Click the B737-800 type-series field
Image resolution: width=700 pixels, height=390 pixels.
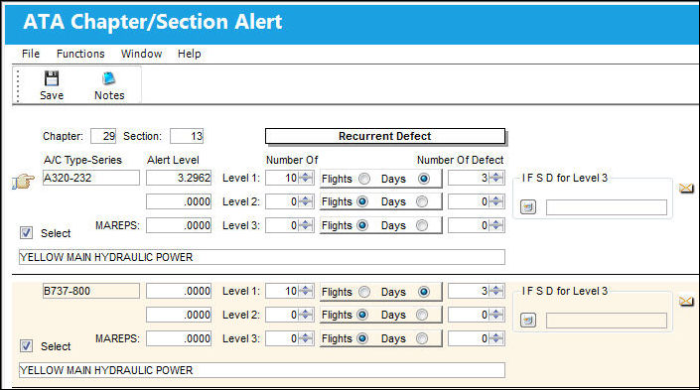tap(91, 291)
